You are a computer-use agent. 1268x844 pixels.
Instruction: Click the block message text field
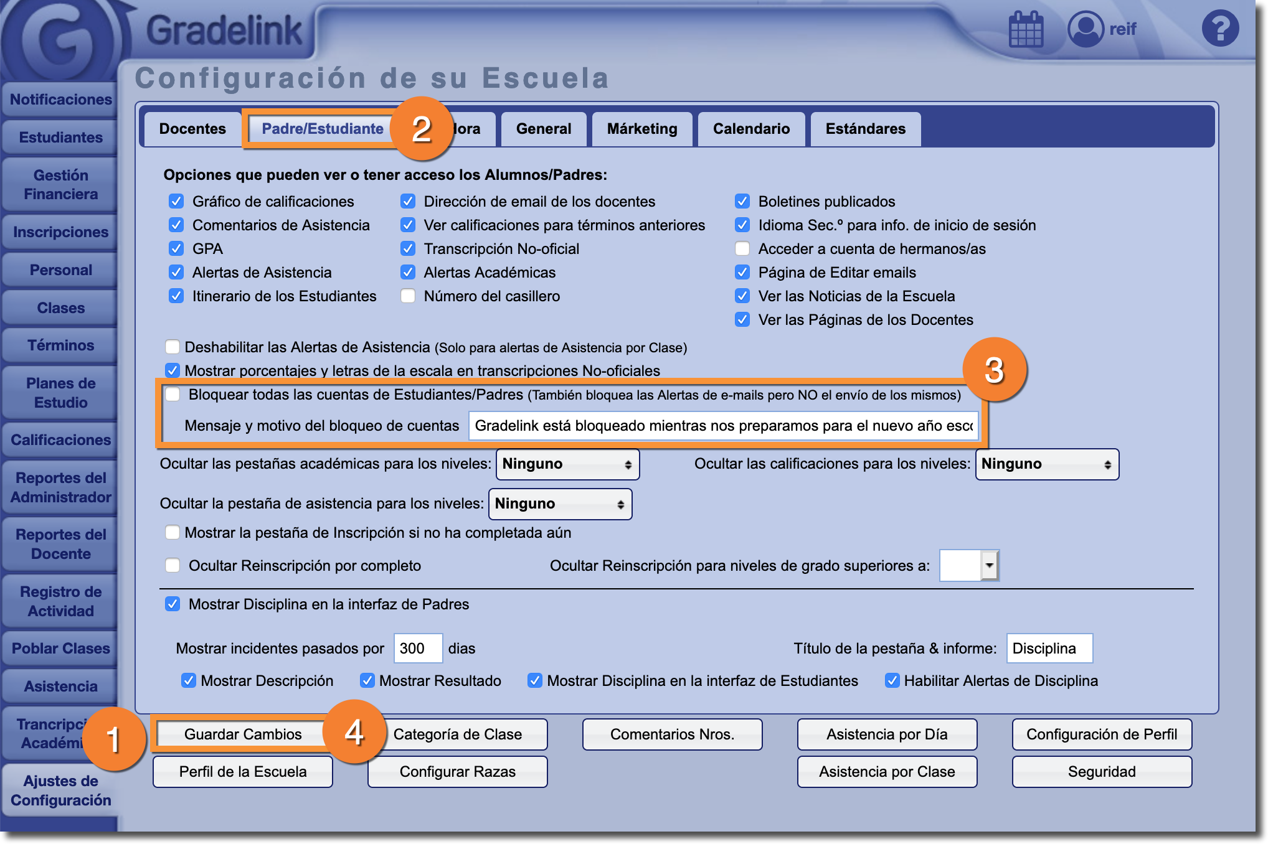[723, 426]
